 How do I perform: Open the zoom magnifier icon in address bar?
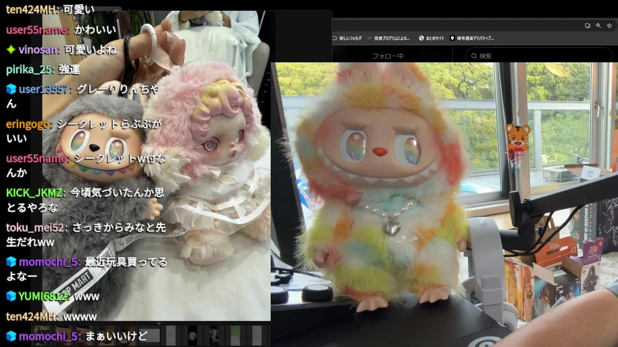point(598,26)
